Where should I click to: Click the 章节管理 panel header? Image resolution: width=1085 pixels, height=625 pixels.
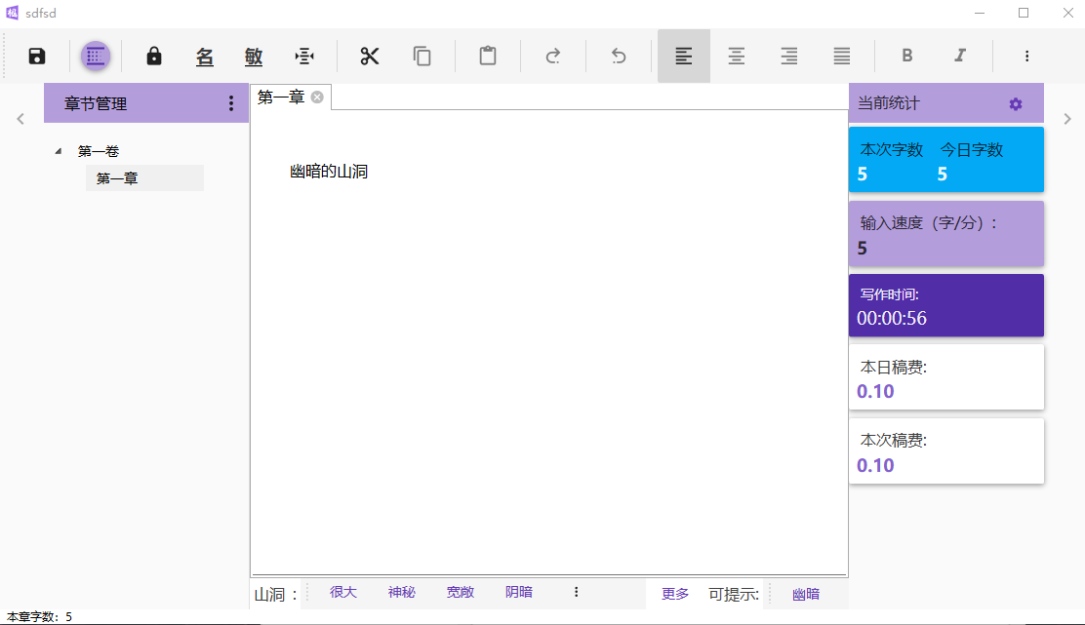146,103
